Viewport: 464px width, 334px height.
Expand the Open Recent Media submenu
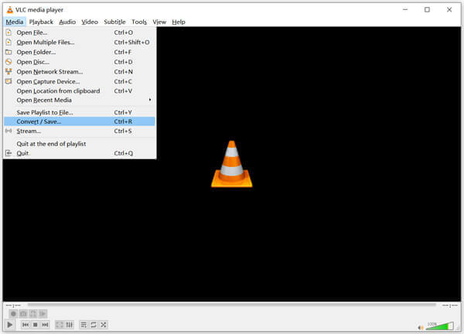pyautogui.click(x=80, y=100)
